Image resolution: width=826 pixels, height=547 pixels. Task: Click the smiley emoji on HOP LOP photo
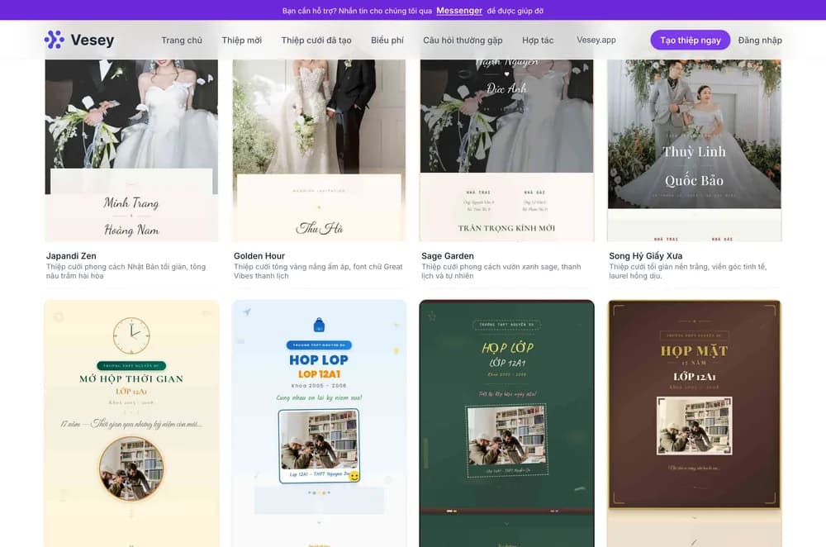tap(354, 477)
